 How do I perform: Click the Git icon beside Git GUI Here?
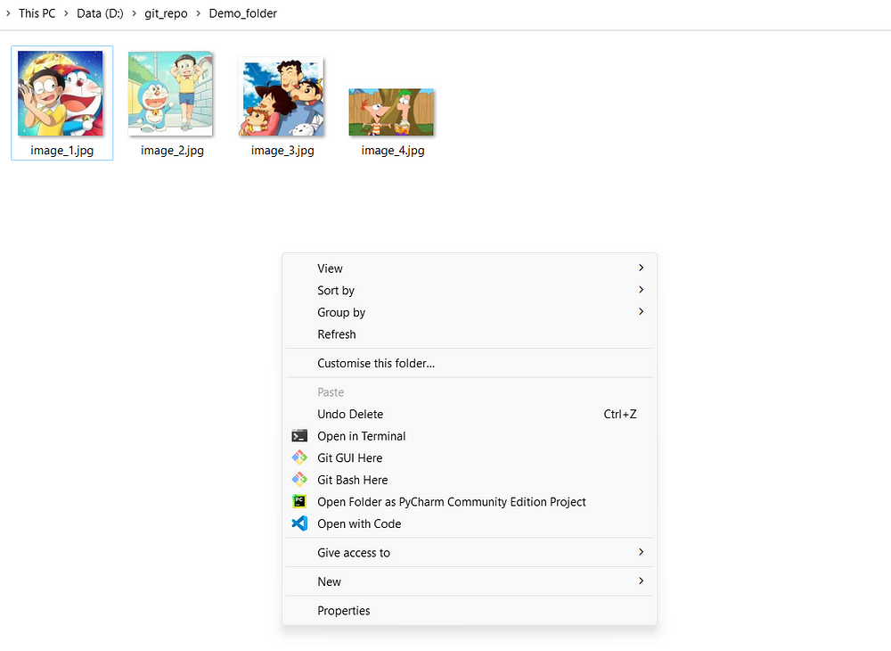(x=299, y=457)
